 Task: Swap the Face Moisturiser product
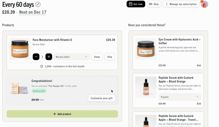[x=97, y=57]
